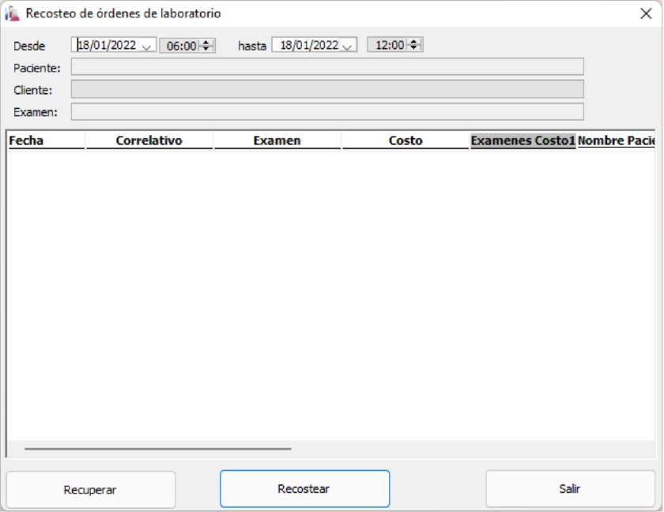Click the Paciente input field

tap(327, 66)
